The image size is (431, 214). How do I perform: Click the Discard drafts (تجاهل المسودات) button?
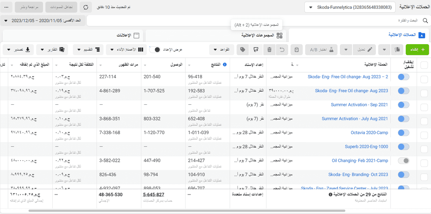(x=61, y=7)
